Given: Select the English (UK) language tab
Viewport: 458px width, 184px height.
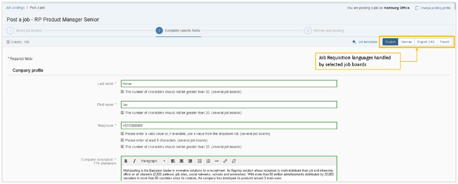Looking at the screenshot, I should (x=426, y=42).
